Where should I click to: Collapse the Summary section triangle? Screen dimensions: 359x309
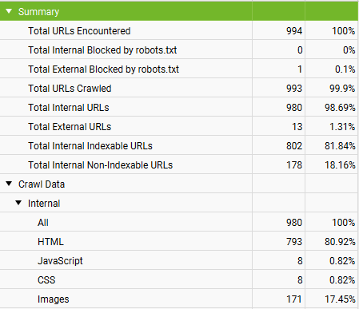[x=9, y=11]
